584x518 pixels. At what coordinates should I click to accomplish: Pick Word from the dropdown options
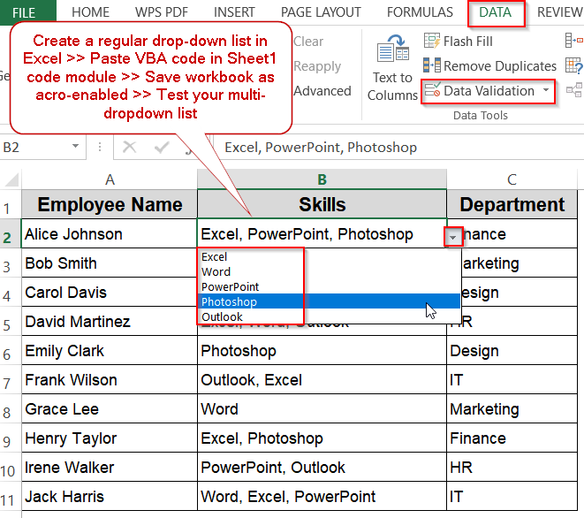tap(216, 271)
